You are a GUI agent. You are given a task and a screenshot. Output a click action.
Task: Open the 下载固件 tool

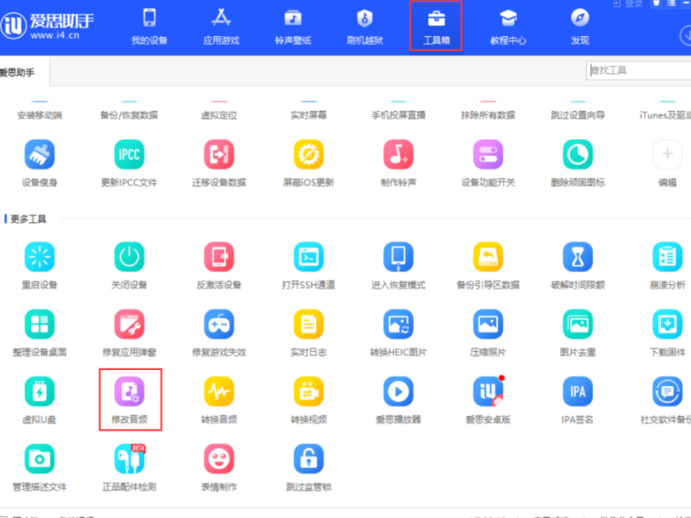(x=668, y=325)
